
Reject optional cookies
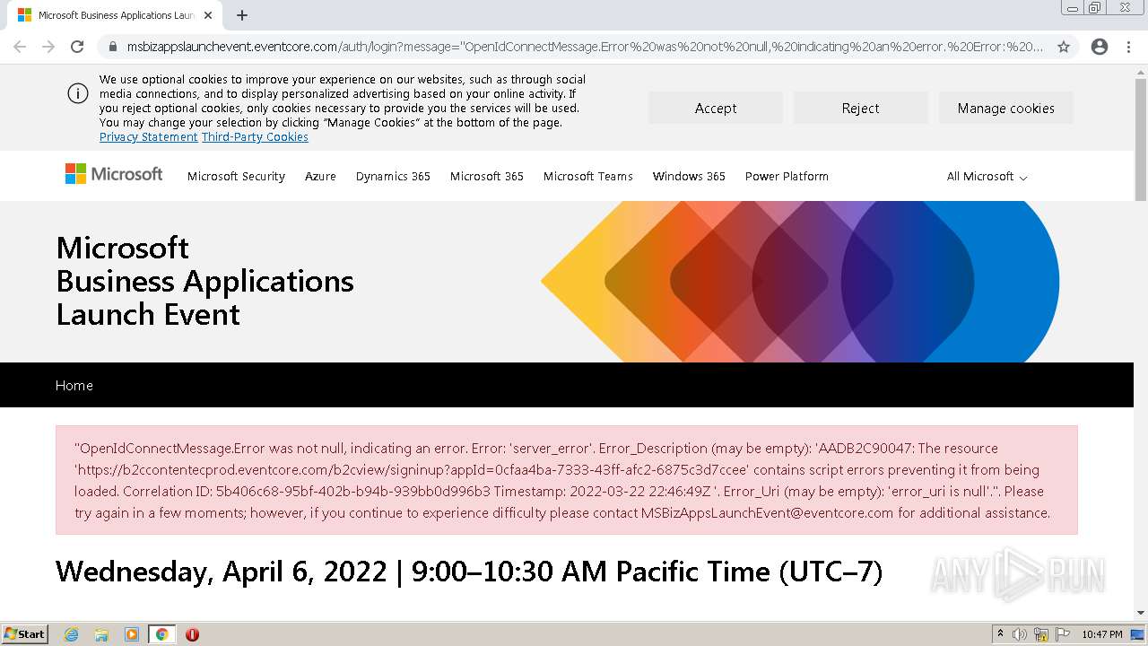pyautogui.click(x=861, y=108)
